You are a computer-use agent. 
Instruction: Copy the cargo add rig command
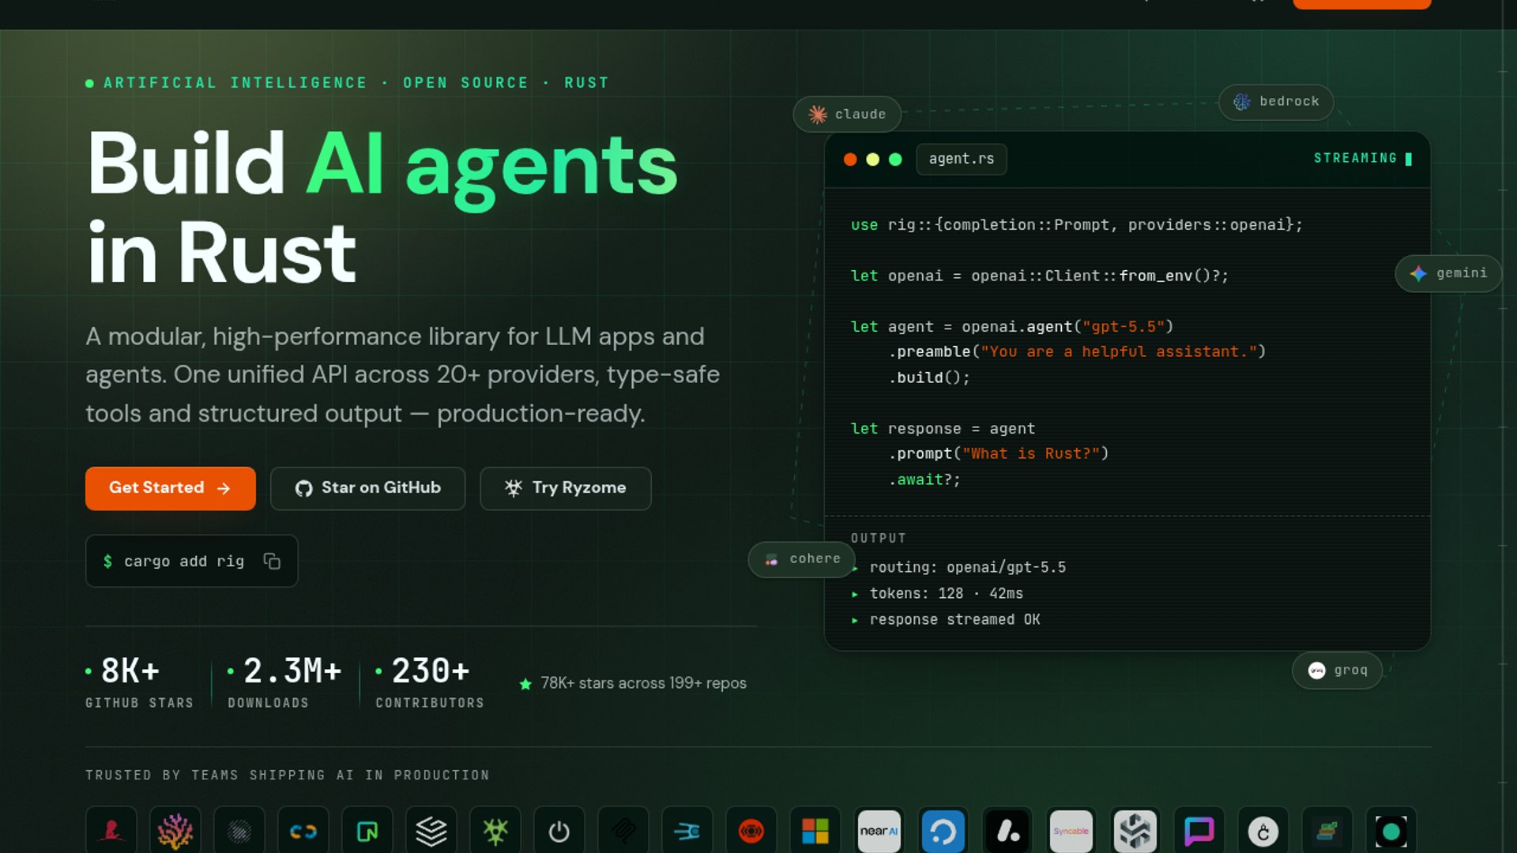(x=272, y=561)
